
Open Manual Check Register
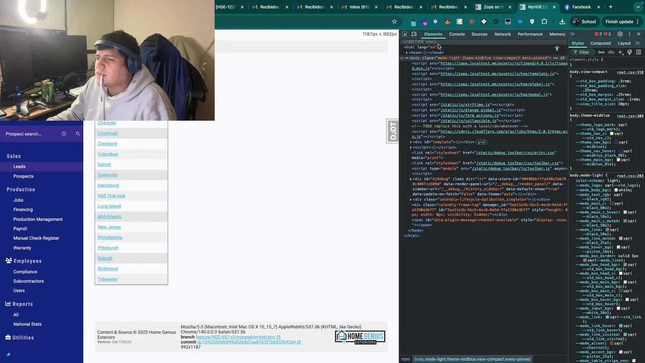(36, 238)
